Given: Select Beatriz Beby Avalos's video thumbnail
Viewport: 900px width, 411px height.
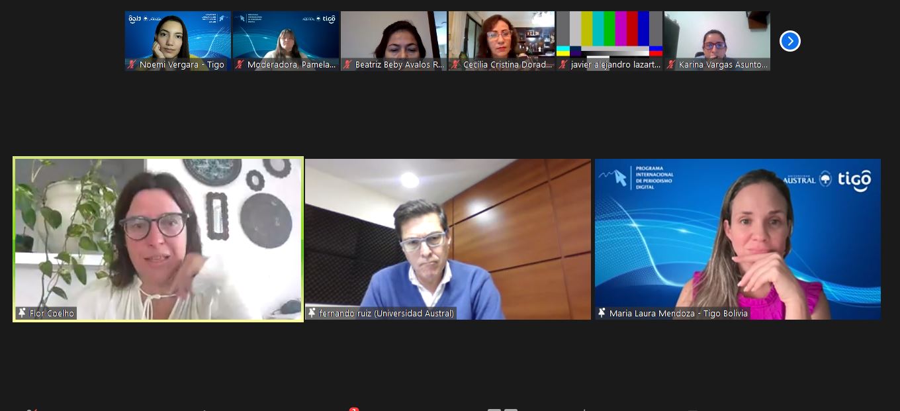Looking at the screenshot, I should tap(393, 36).
